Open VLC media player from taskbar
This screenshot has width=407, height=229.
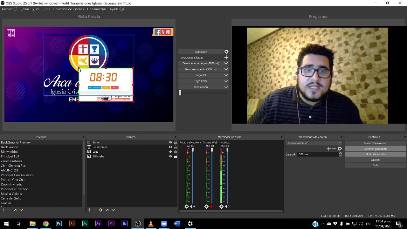(x=151, y=224)
